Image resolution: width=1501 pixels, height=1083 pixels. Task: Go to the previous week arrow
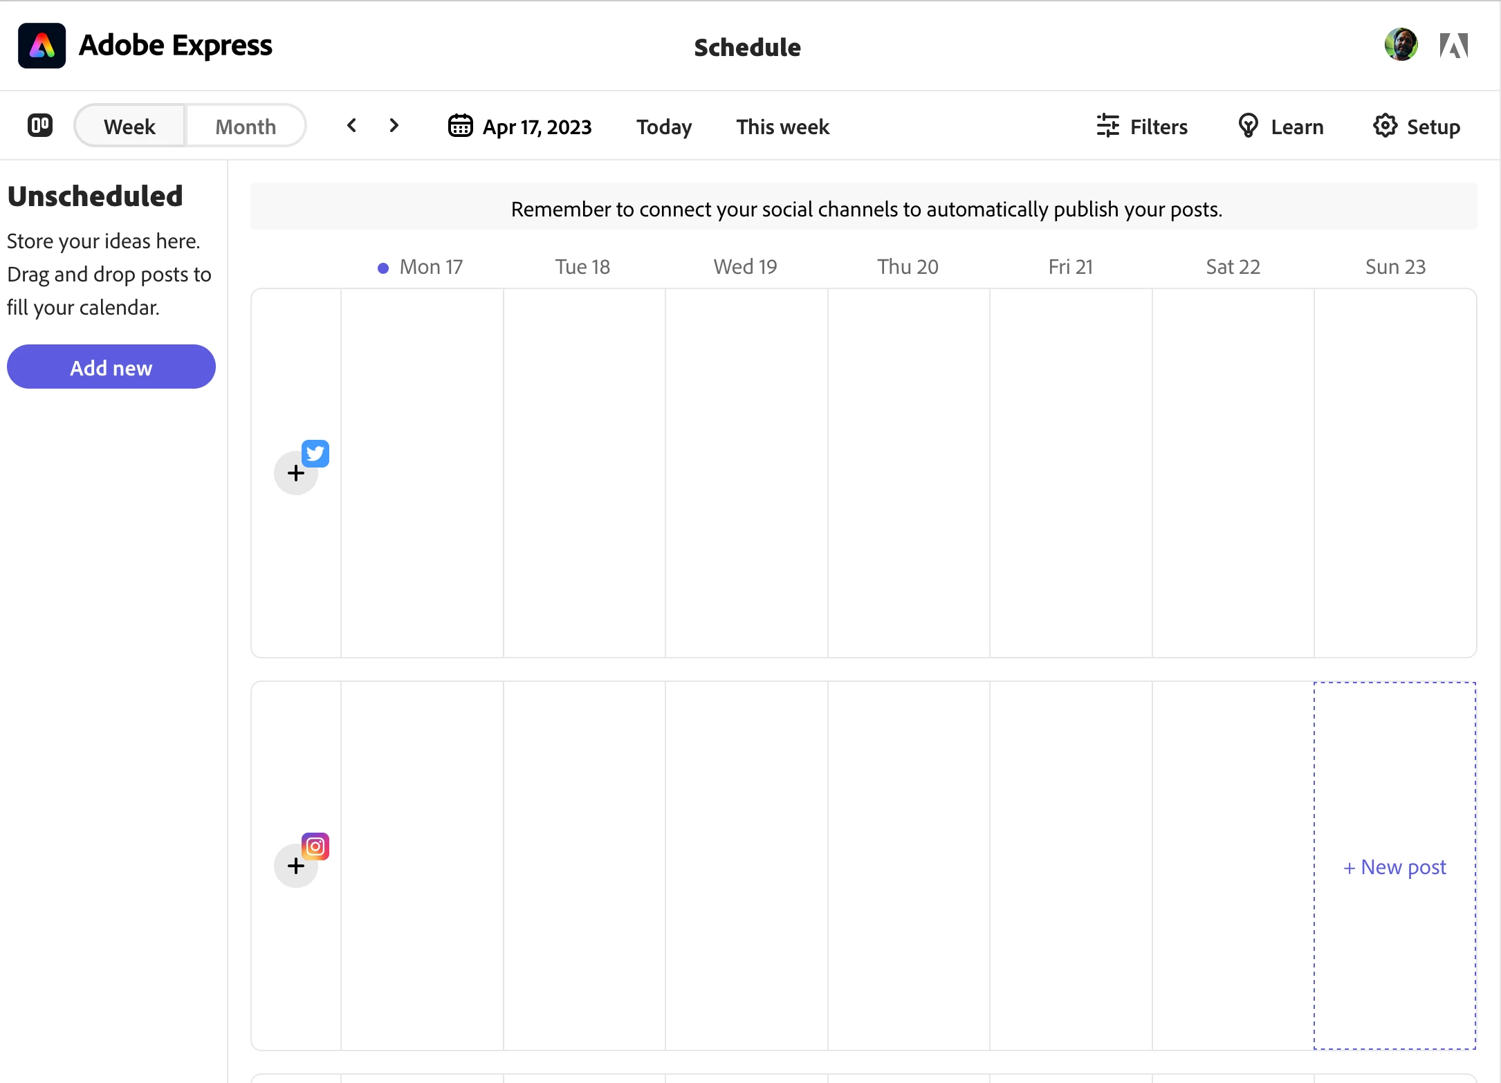click(x=352, y=126)
